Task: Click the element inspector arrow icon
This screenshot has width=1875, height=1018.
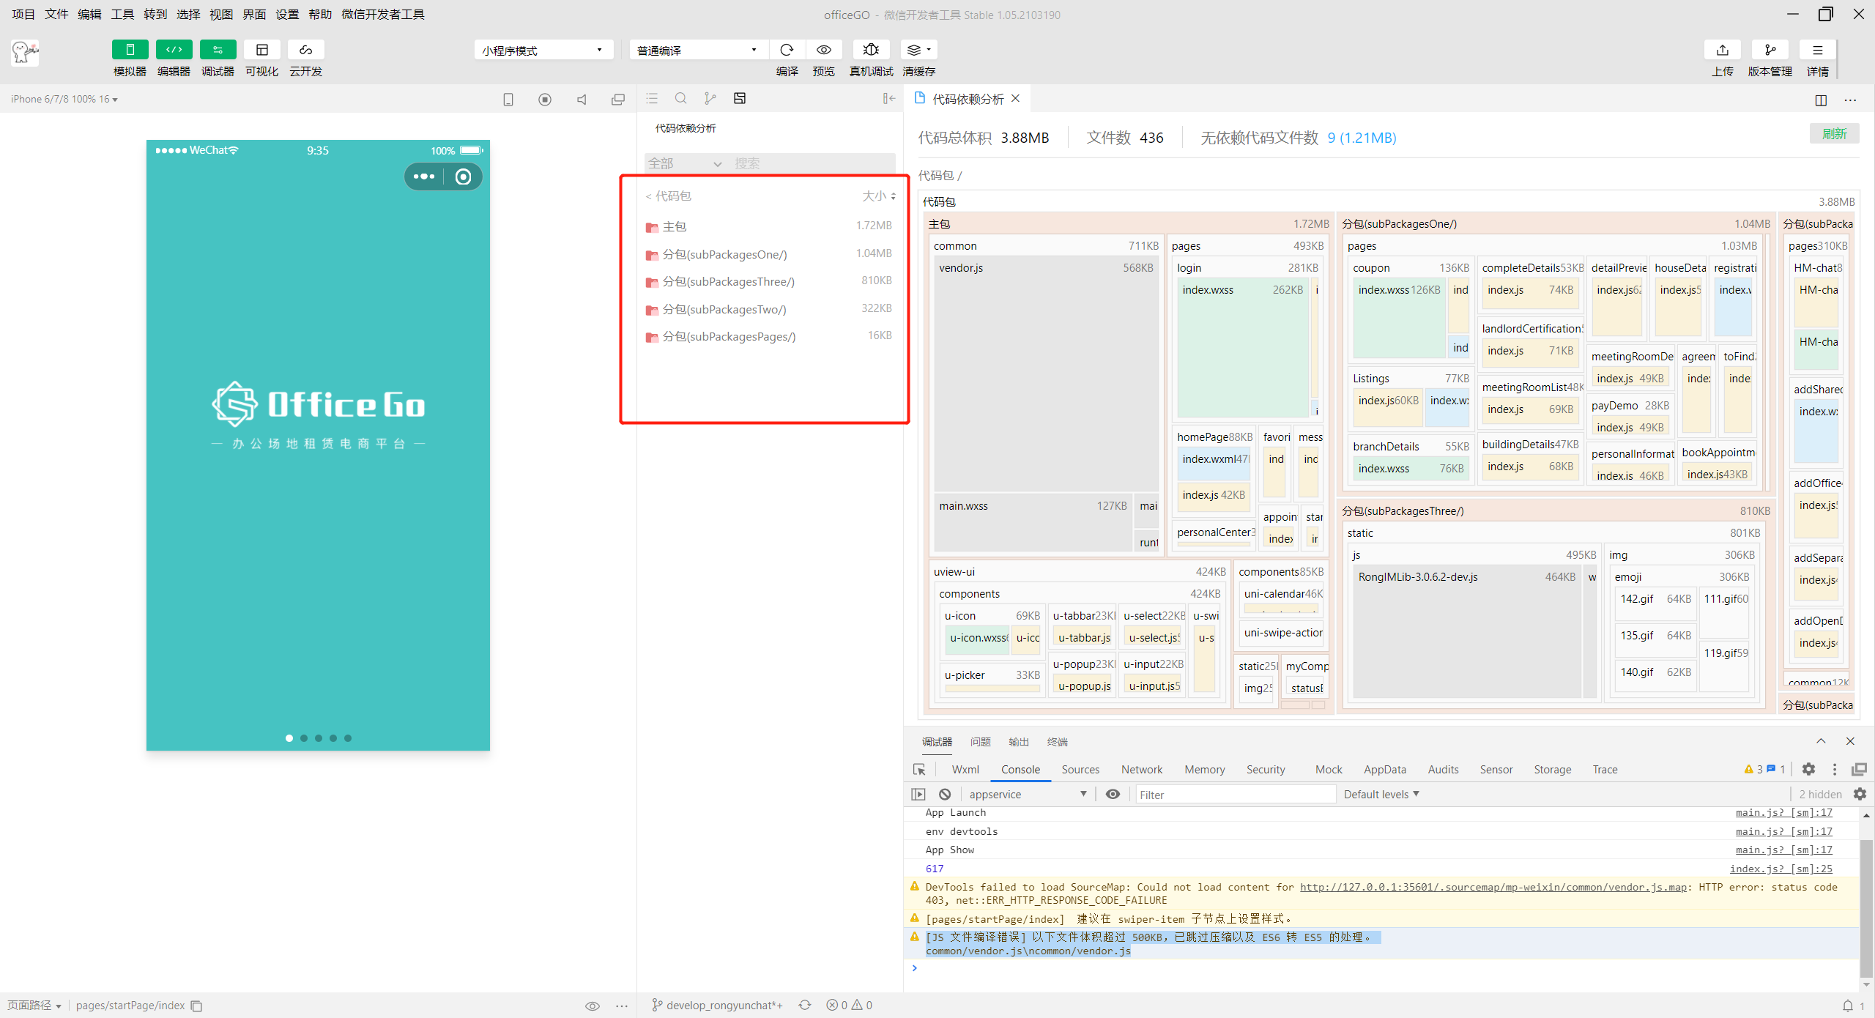Action: (919, 769)
